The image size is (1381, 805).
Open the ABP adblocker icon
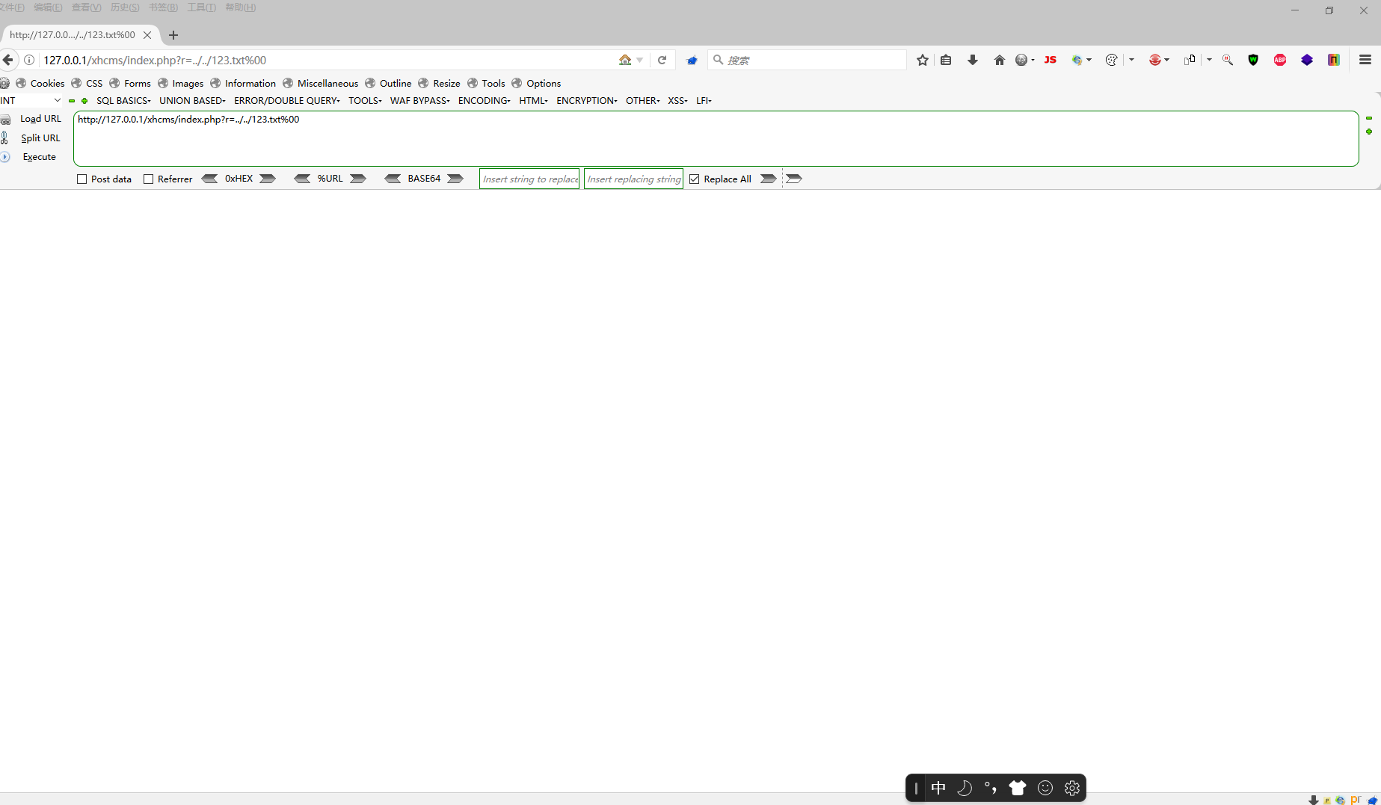click(x=1280, y=60)
